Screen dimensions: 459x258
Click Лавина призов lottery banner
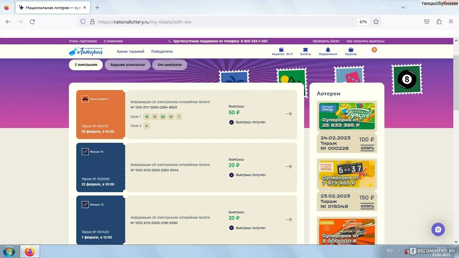[x=347, y=116]
